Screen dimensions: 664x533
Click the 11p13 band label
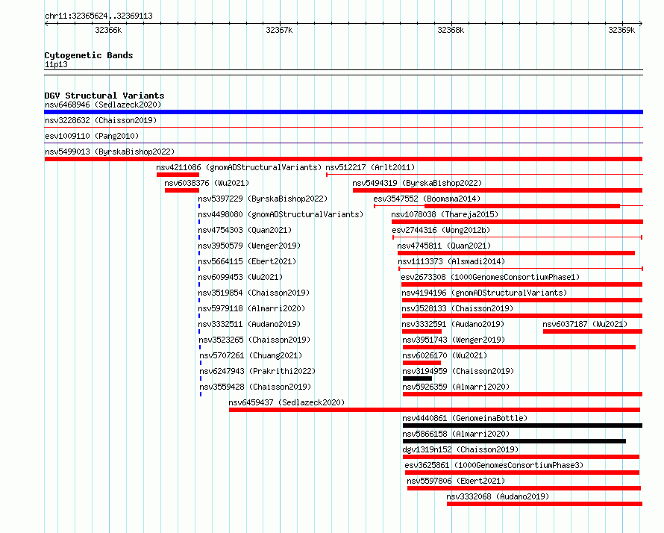tap(56, 64)
